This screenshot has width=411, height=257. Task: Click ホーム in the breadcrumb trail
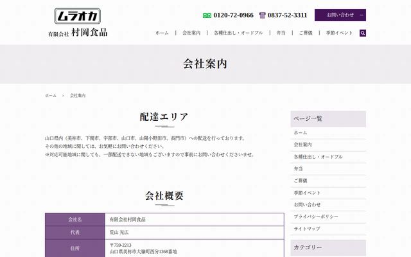click(x=51, y=96)
